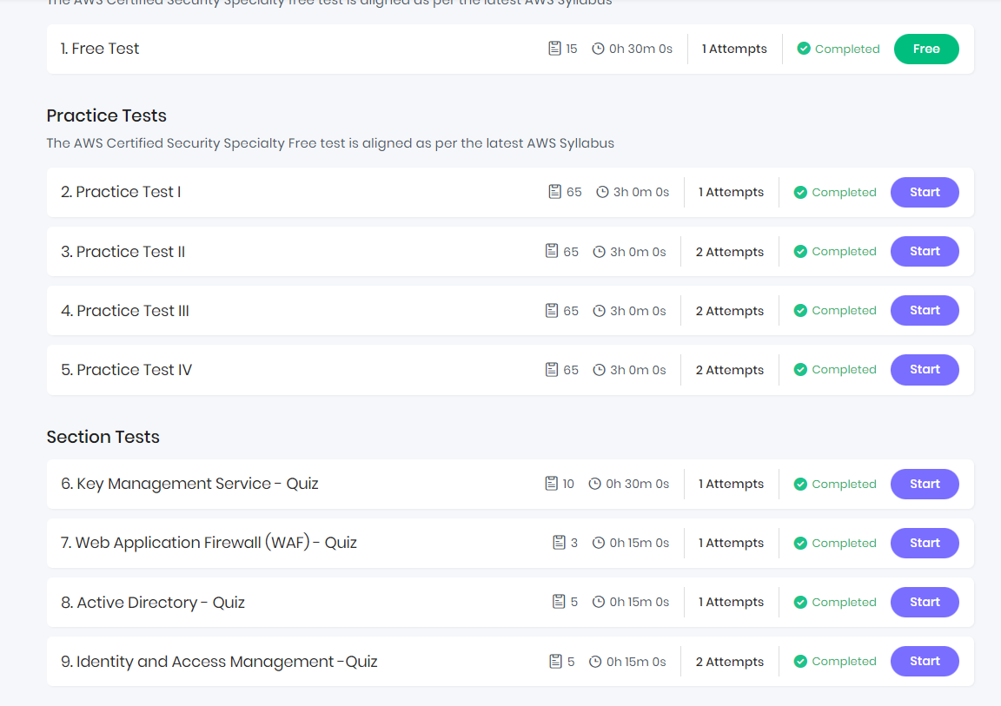This screenshot has height=706, width=1001.
Task: Click the clock icon on Free Test row
Action: [x=598, y=49]
